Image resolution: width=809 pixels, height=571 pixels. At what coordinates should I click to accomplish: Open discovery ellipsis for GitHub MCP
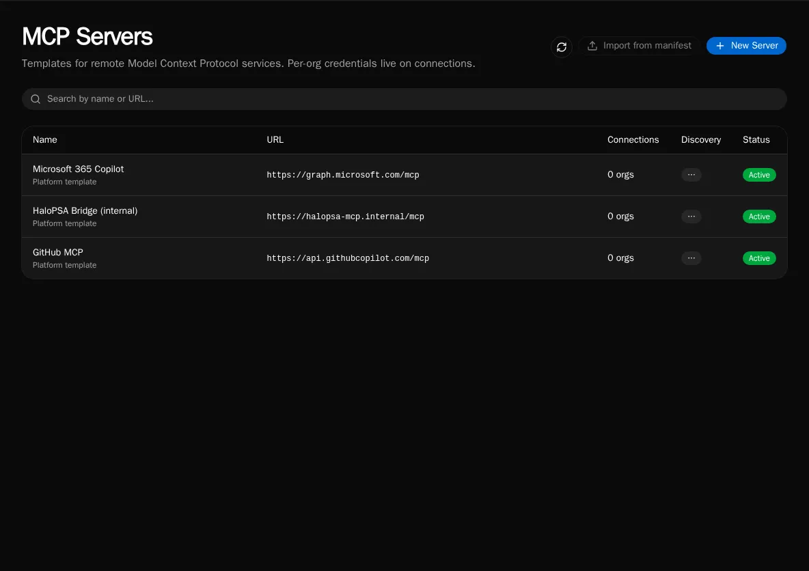coord(691,258)
